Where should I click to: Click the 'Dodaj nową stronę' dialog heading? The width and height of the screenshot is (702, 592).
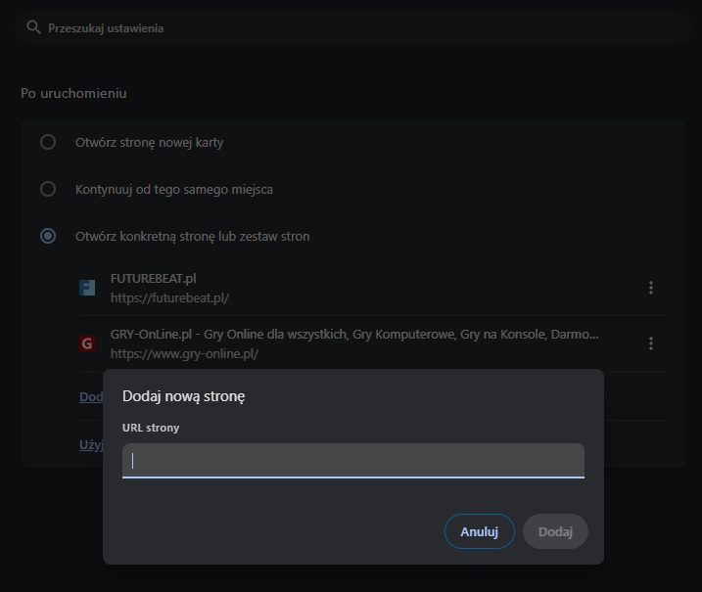coord(183,396)
